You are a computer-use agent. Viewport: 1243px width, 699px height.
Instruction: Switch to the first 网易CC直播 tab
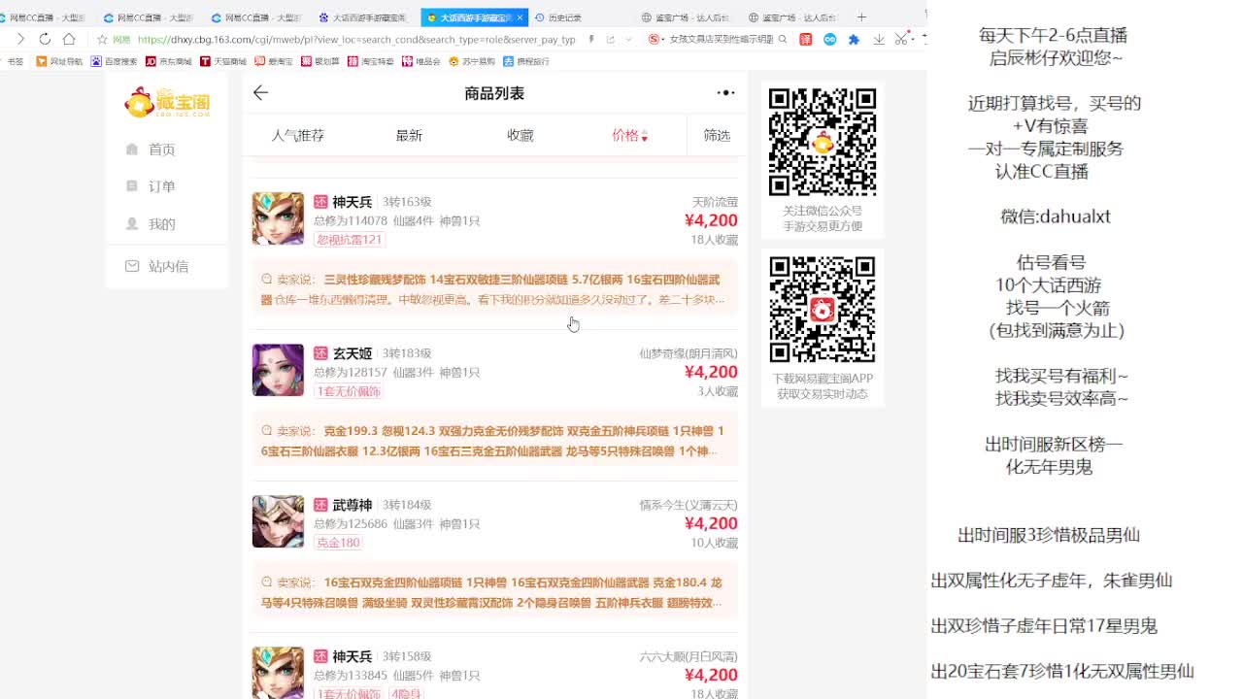[47, 17]
